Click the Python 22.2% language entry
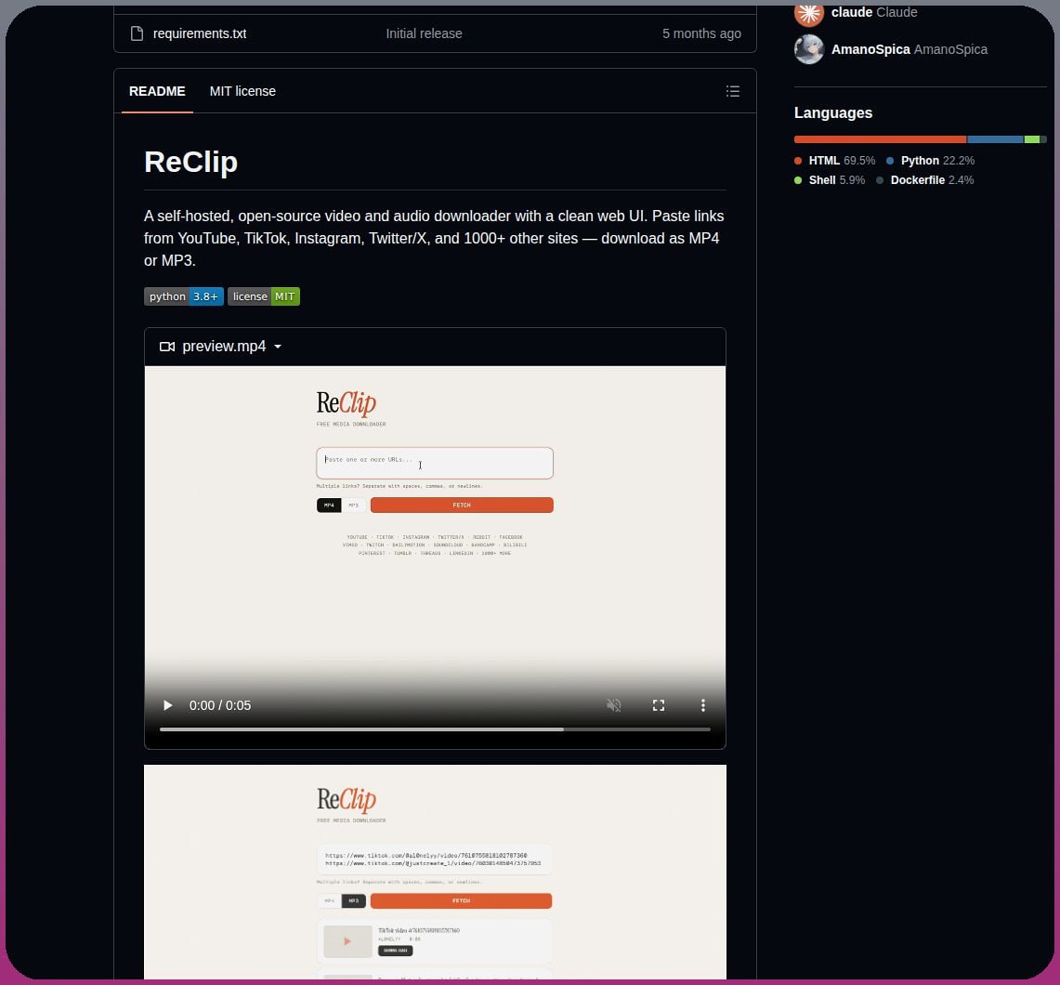This screenshot has width=1060, height=985. [931, 160]
